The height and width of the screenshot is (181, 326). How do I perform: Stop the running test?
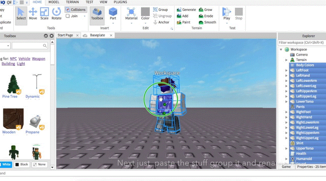click(239, 14)
